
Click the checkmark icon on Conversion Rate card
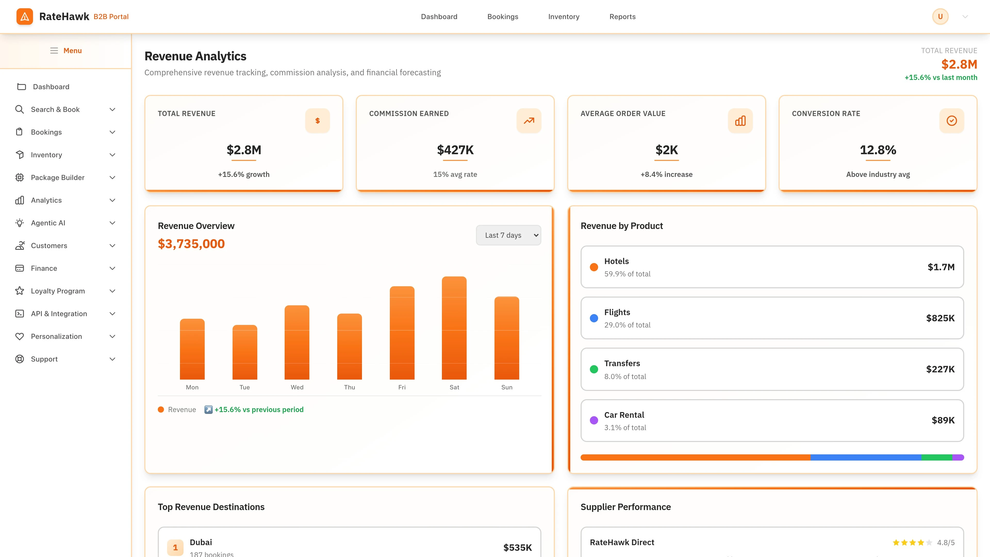952,120
